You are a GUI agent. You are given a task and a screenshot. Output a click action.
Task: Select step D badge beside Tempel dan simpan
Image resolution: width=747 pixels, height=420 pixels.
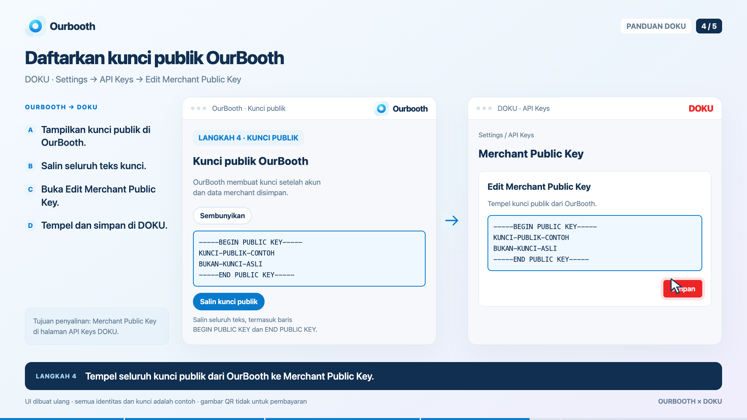(x=30, y=226)
